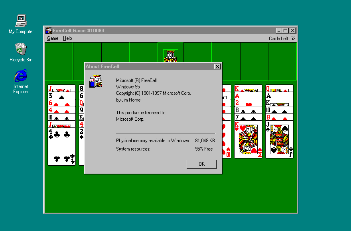Click the FreeCell king icon in the title bar

(x=48, y=30)
